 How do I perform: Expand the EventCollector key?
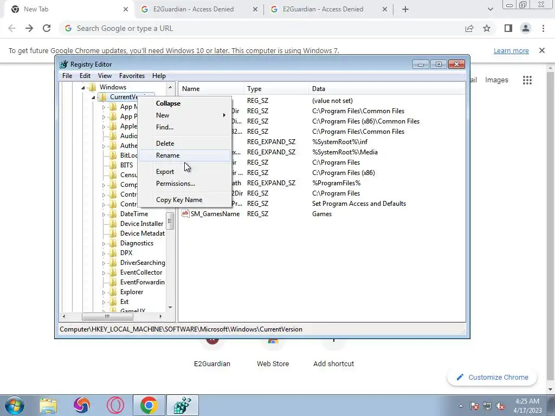[x=104, y=273]
